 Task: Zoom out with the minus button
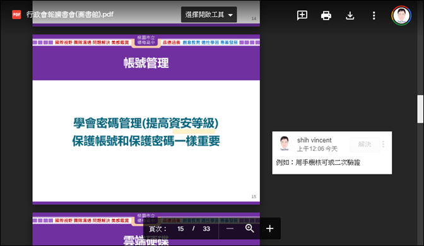(230, 228)
